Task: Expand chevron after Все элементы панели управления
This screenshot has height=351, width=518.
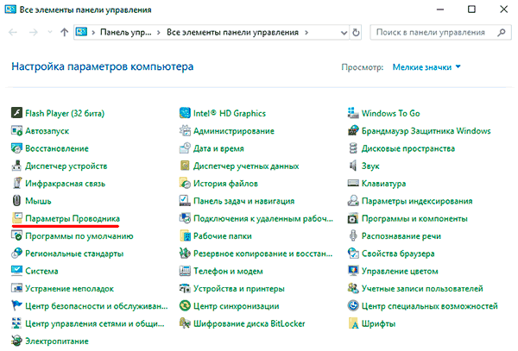Action: (306, 32)
